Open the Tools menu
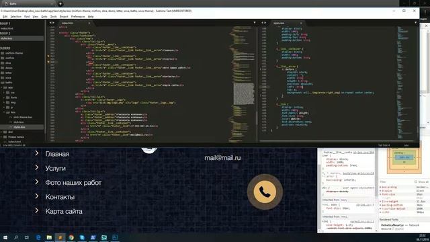 (53, 17)
